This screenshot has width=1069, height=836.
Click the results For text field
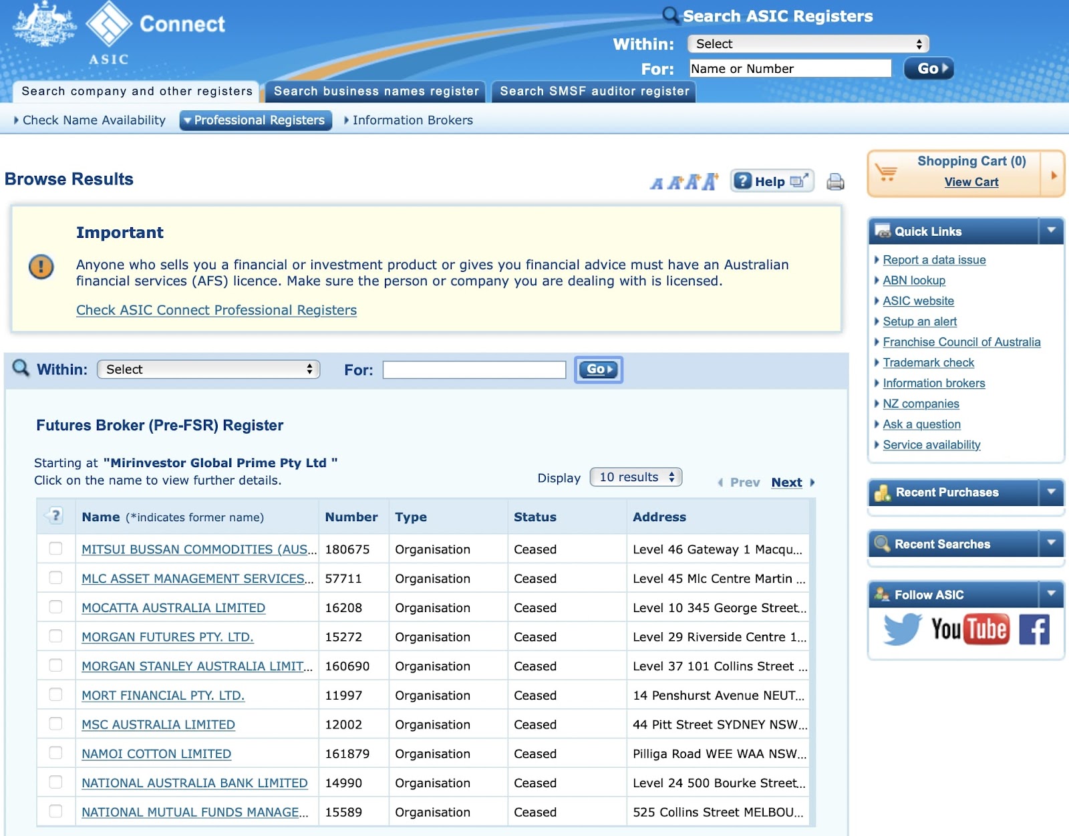click(474, 370)
